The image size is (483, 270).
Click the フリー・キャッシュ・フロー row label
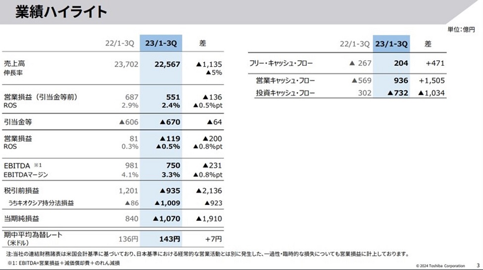tap(282, 64)
